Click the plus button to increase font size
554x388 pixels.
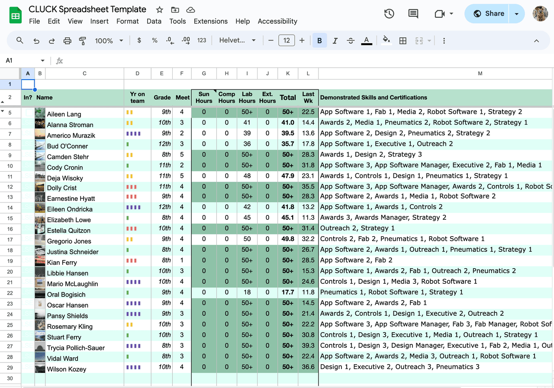302,41
